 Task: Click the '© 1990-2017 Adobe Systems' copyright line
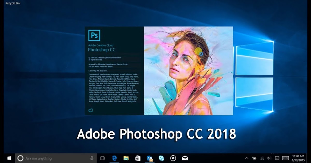[104, 57]
